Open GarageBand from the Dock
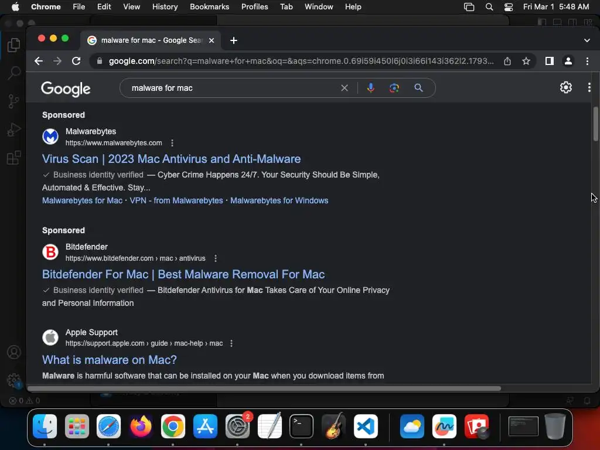Viewport: 600px width, 450px height. click(333, 426)
